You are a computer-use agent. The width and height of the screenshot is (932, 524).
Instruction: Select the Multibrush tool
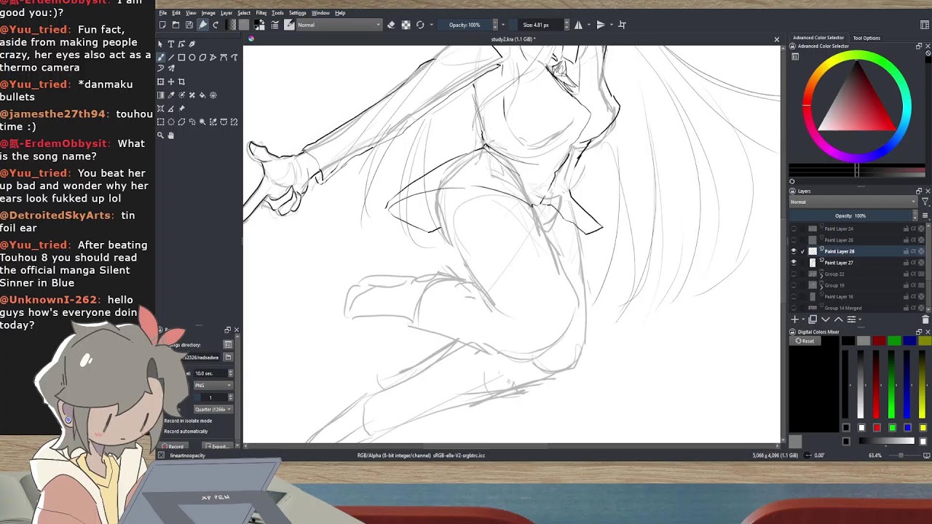(171, 68)
